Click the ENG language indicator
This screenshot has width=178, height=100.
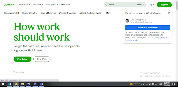pyautogui.click(x=160, y=84)
